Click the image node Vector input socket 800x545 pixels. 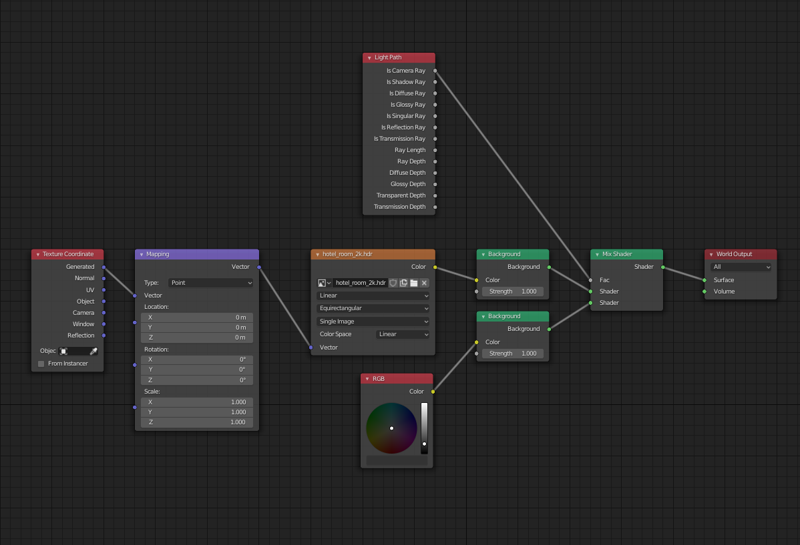pyautogui.click(x=311, y=348)
